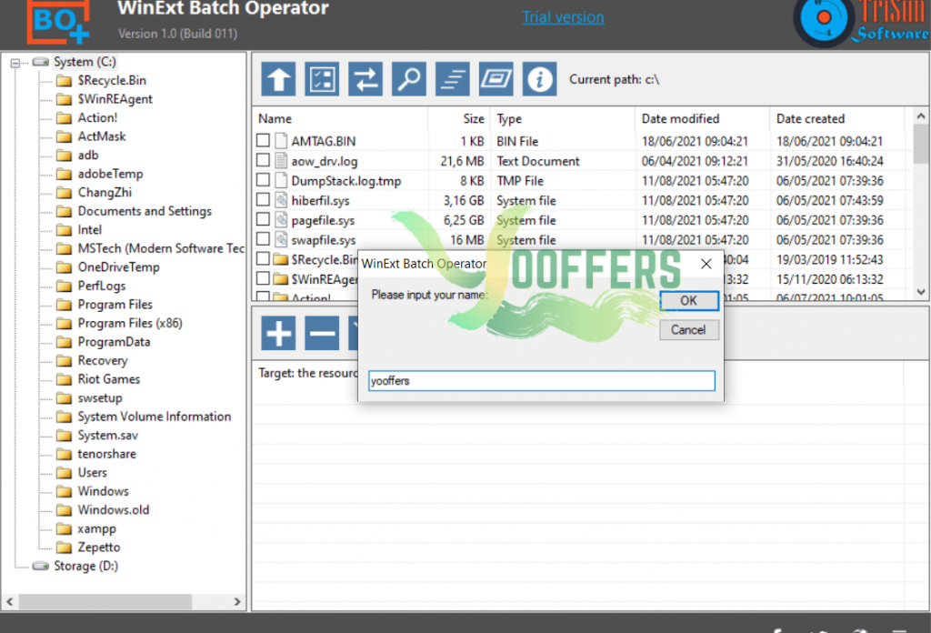Click OK in the name dialog

click(689, 301)
